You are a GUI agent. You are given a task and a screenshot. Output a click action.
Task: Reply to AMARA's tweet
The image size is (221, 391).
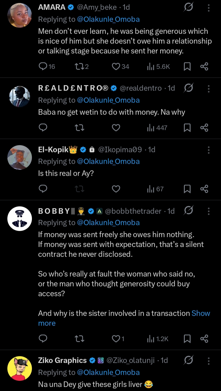click(x=43, y=66)
